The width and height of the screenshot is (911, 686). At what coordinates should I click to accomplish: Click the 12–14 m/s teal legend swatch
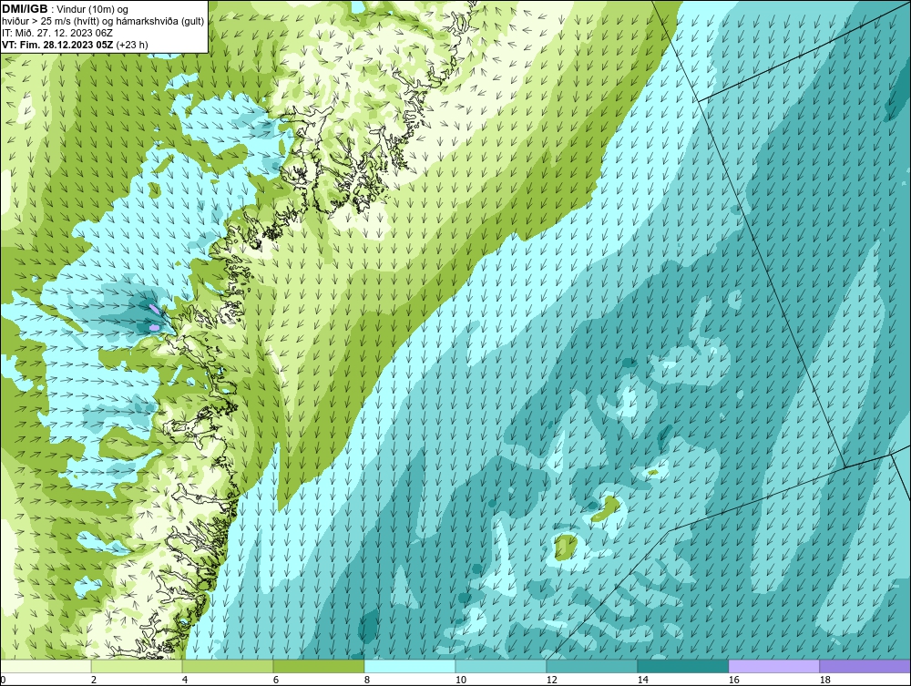click(x=591, y=666)
